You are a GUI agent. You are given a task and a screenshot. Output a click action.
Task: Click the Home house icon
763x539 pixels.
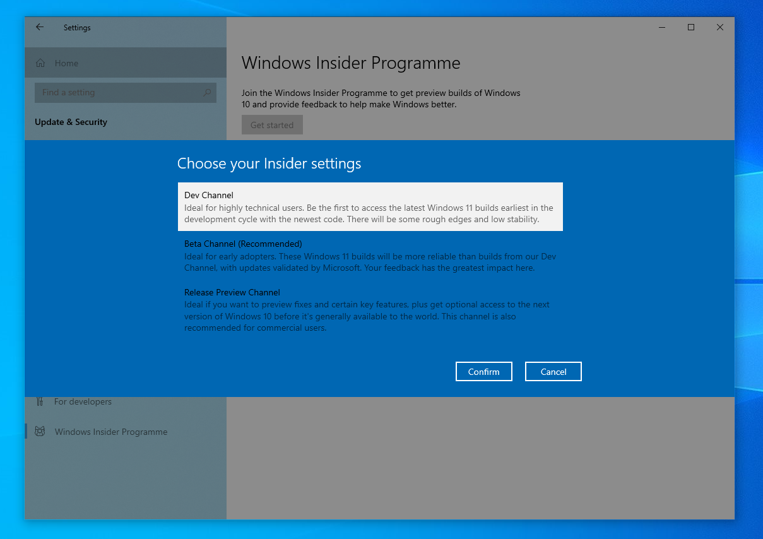[41, 63]
